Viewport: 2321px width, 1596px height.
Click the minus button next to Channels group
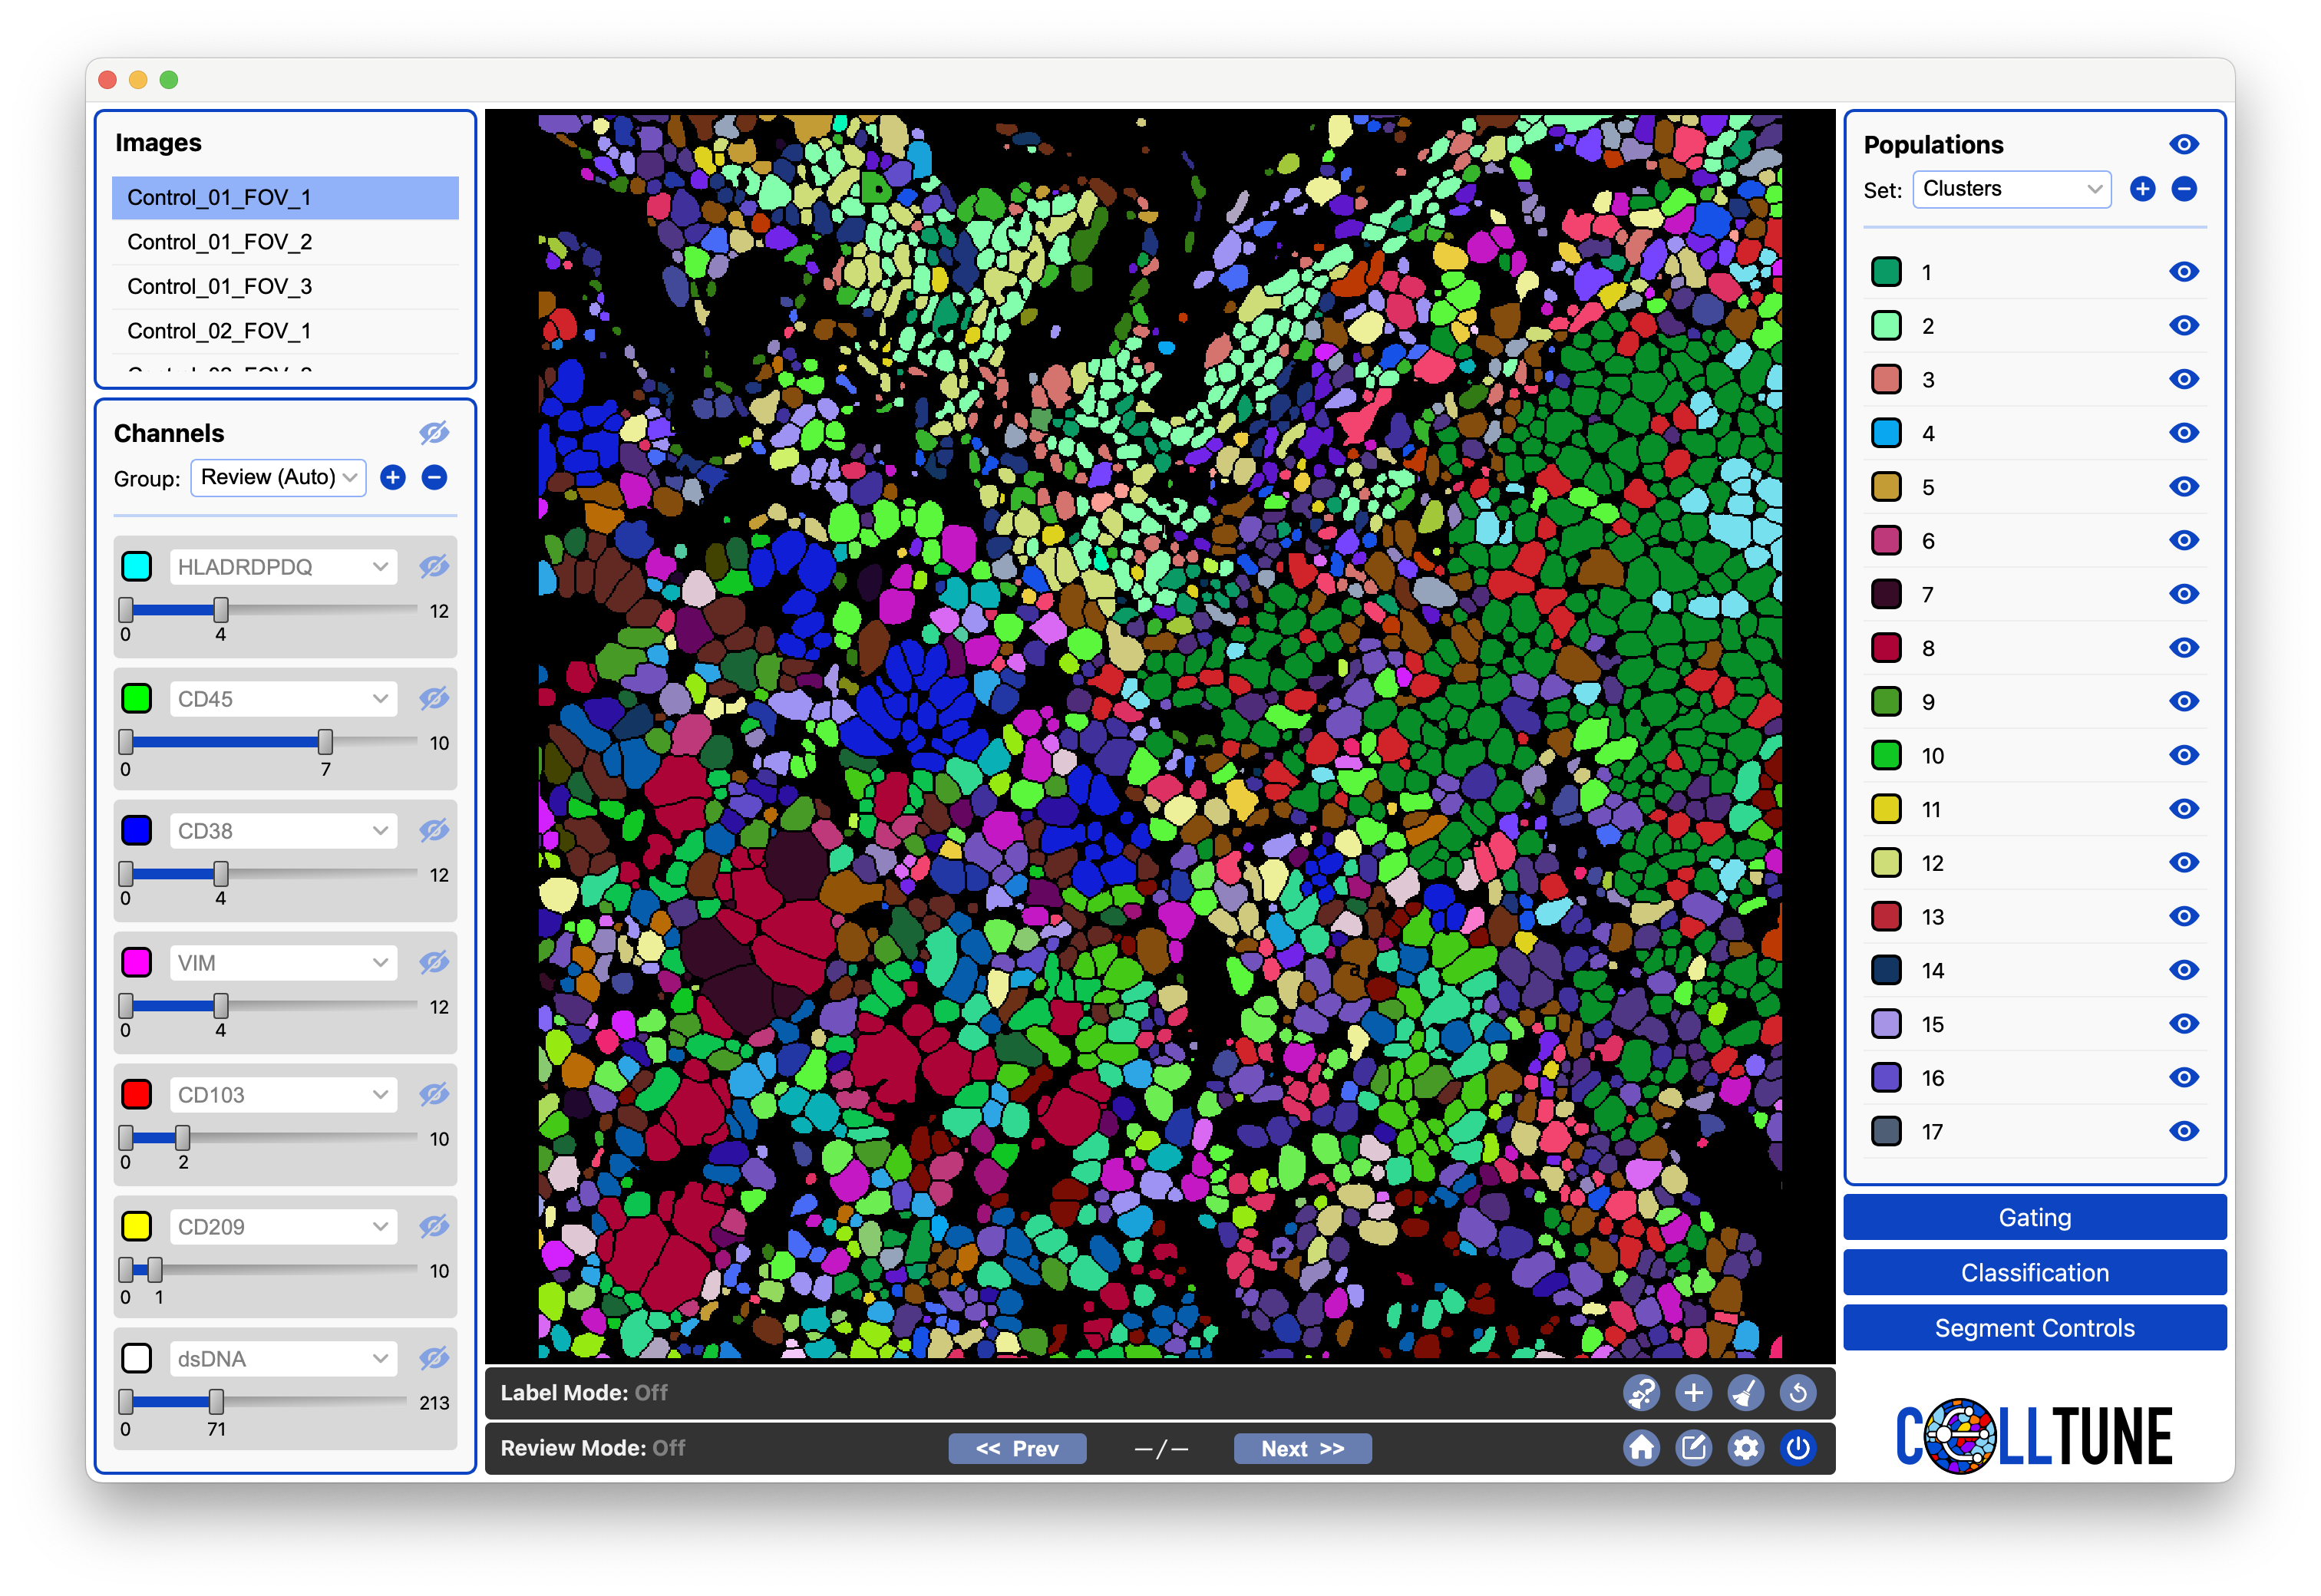coord(434,477)
